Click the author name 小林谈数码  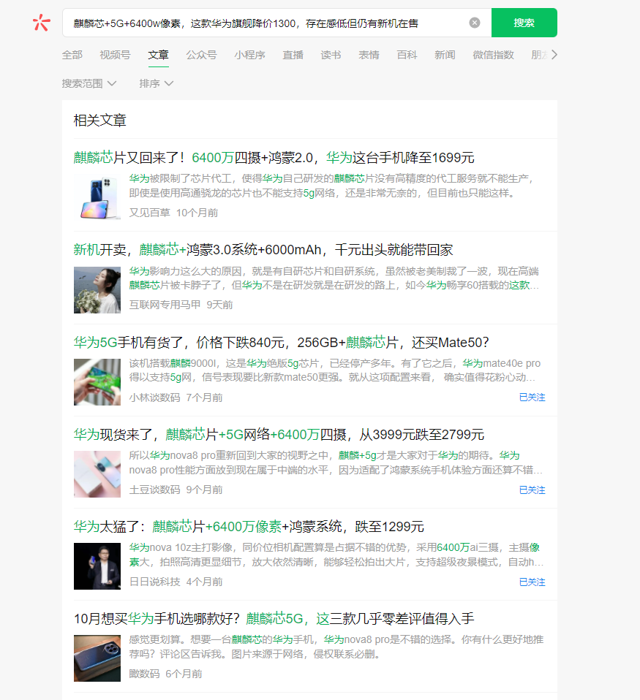tap(154, 397)
